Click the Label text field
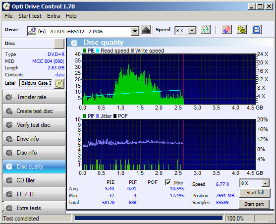Viewport: 276px width, 224px height. (x=35, y=83)
